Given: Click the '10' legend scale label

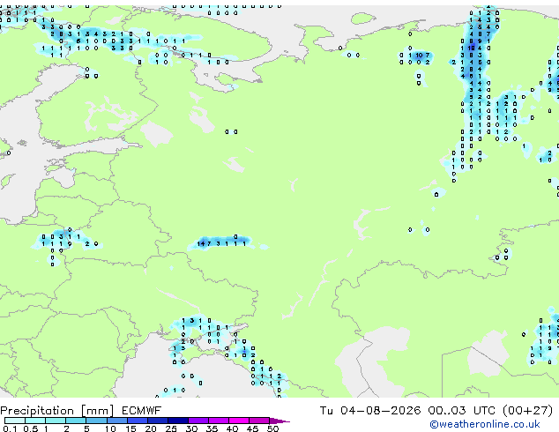Looking at the screenshot, I should click(110, 428).
